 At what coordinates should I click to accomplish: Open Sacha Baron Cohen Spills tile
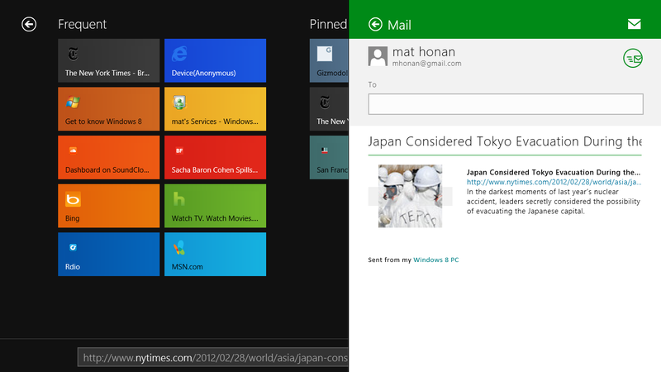215,157
